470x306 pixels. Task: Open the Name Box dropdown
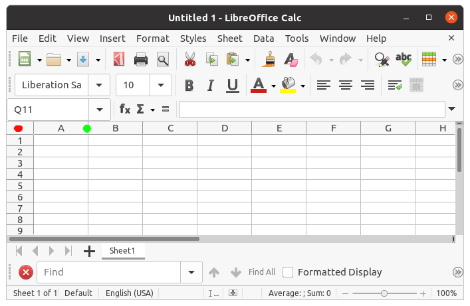pyautogui.click(x=100, y=110)
